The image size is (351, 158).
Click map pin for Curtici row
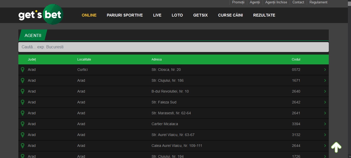coord(23,70)
